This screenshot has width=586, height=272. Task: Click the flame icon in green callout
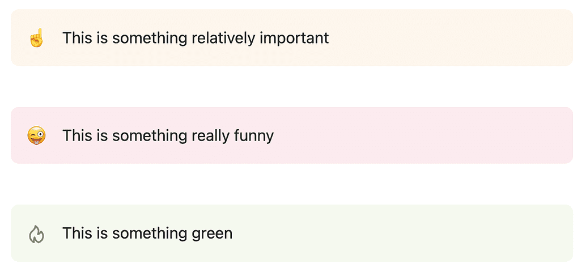[x=36, y=233]
